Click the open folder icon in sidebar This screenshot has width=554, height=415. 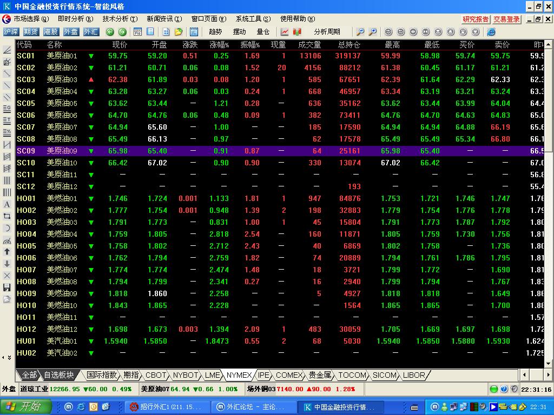pyautogui.click(x=6, y=299)
